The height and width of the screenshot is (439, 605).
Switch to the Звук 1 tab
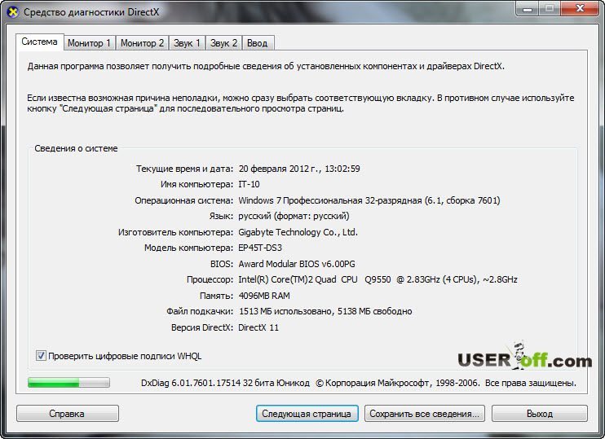click(x=187, y=43)
